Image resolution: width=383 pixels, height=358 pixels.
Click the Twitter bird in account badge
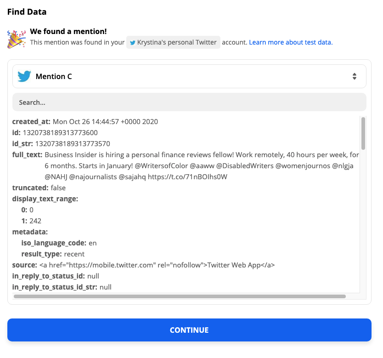pyautogui.click(x=133, y=43)
